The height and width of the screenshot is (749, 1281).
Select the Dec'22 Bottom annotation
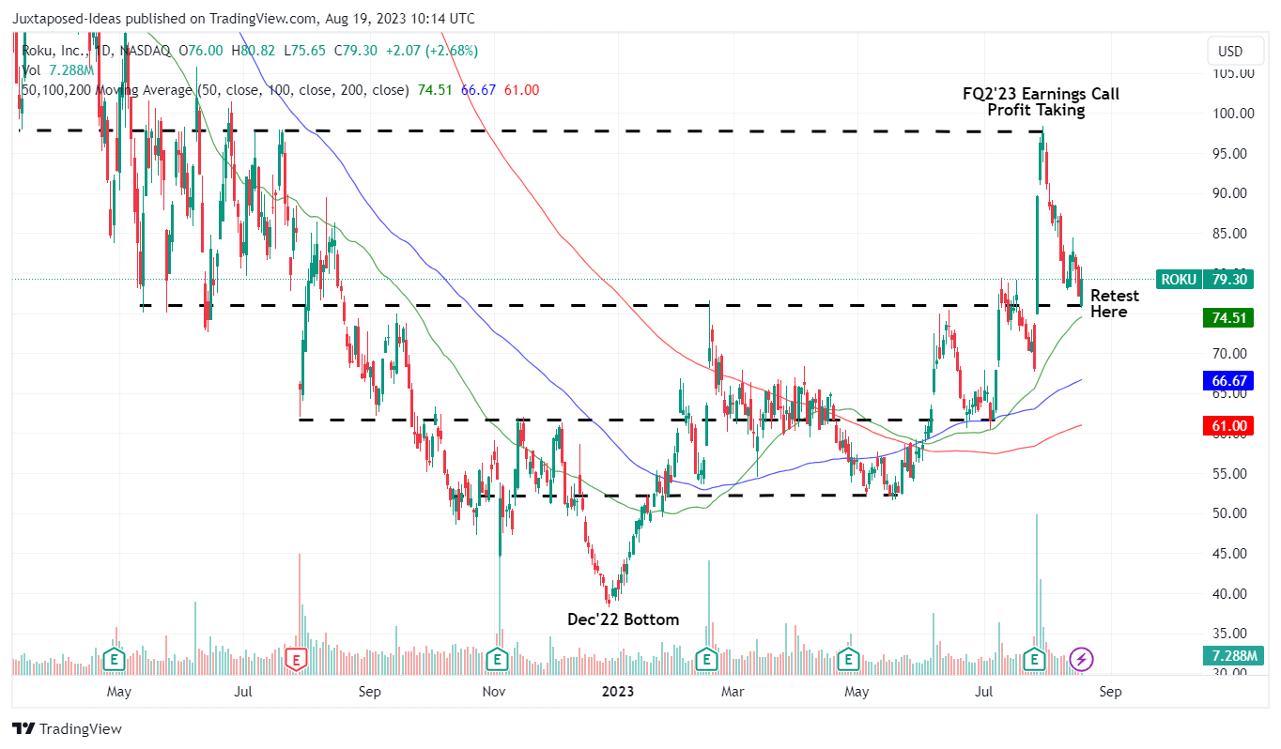[x=623, y=619]
